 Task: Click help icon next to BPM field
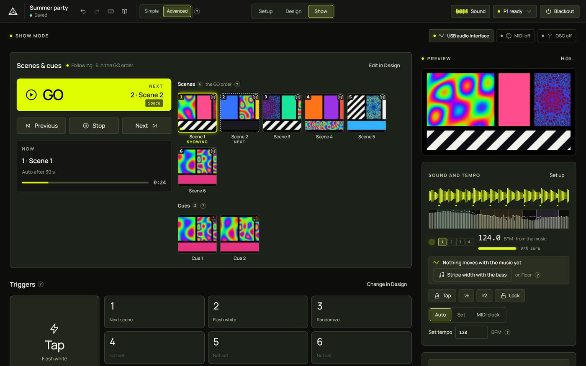click(x=507, y=332)
